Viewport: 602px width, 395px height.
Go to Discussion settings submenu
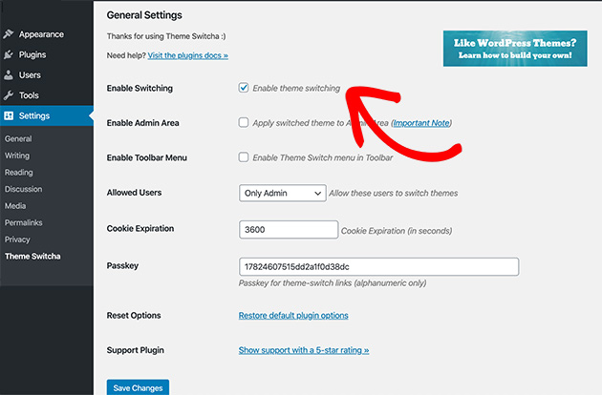[x=24, y=189]
